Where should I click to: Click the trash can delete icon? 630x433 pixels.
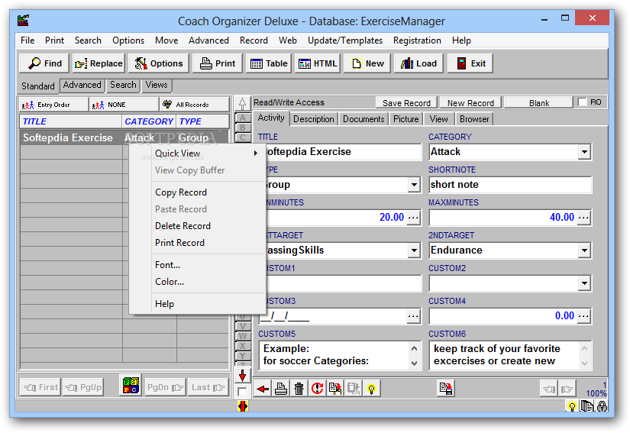tap(299, 389)
